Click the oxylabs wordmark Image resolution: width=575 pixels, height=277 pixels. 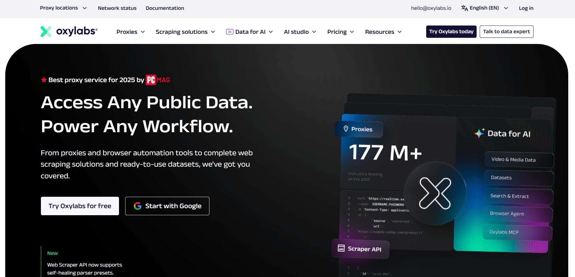click(x=77, y=31)
